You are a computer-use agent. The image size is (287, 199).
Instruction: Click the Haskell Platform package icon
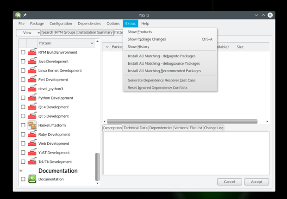pos(32,125)
